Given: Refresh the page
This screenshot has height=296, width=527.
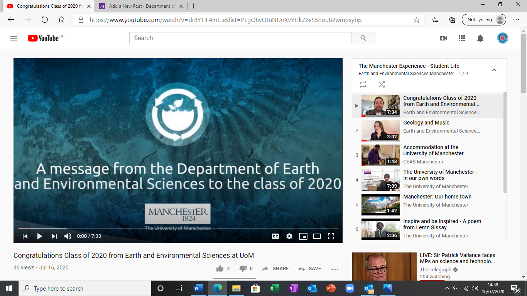Looking at the screenshot, I should pyautogui.click(x=44, y=20).
